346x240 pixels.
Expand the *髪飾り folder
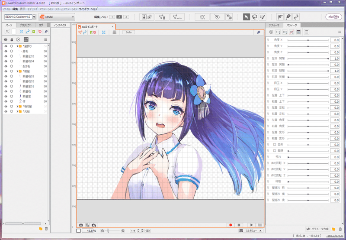[17, 46]
